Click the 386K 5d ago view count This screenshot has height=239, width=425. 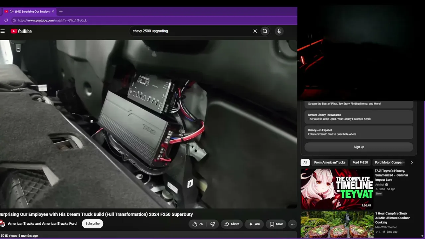385,189
